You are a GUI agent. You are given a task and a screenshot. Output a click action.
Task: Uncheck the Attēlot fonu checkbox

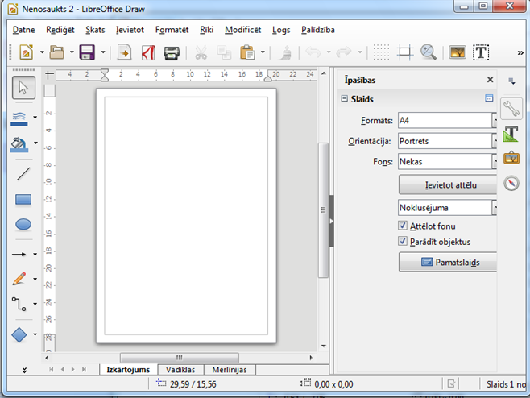(x=404, y=226)
